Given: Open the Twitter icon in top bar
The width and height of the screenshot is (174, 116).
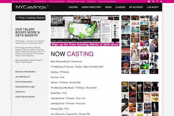Looking at the screenshot, I should [x=153, y=1].
